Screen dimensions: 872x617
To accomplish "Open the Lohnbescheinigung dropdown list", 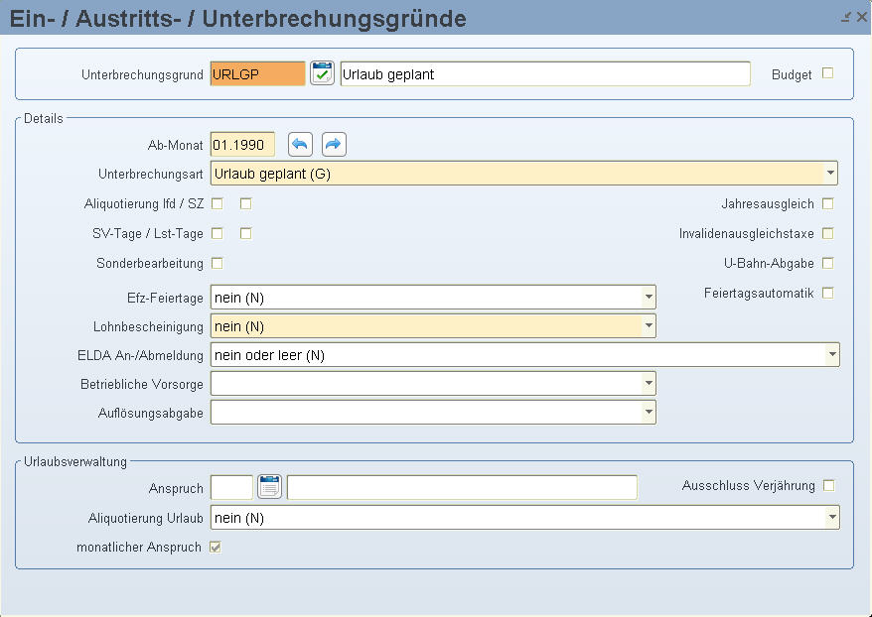I will [x=648, y=325].
